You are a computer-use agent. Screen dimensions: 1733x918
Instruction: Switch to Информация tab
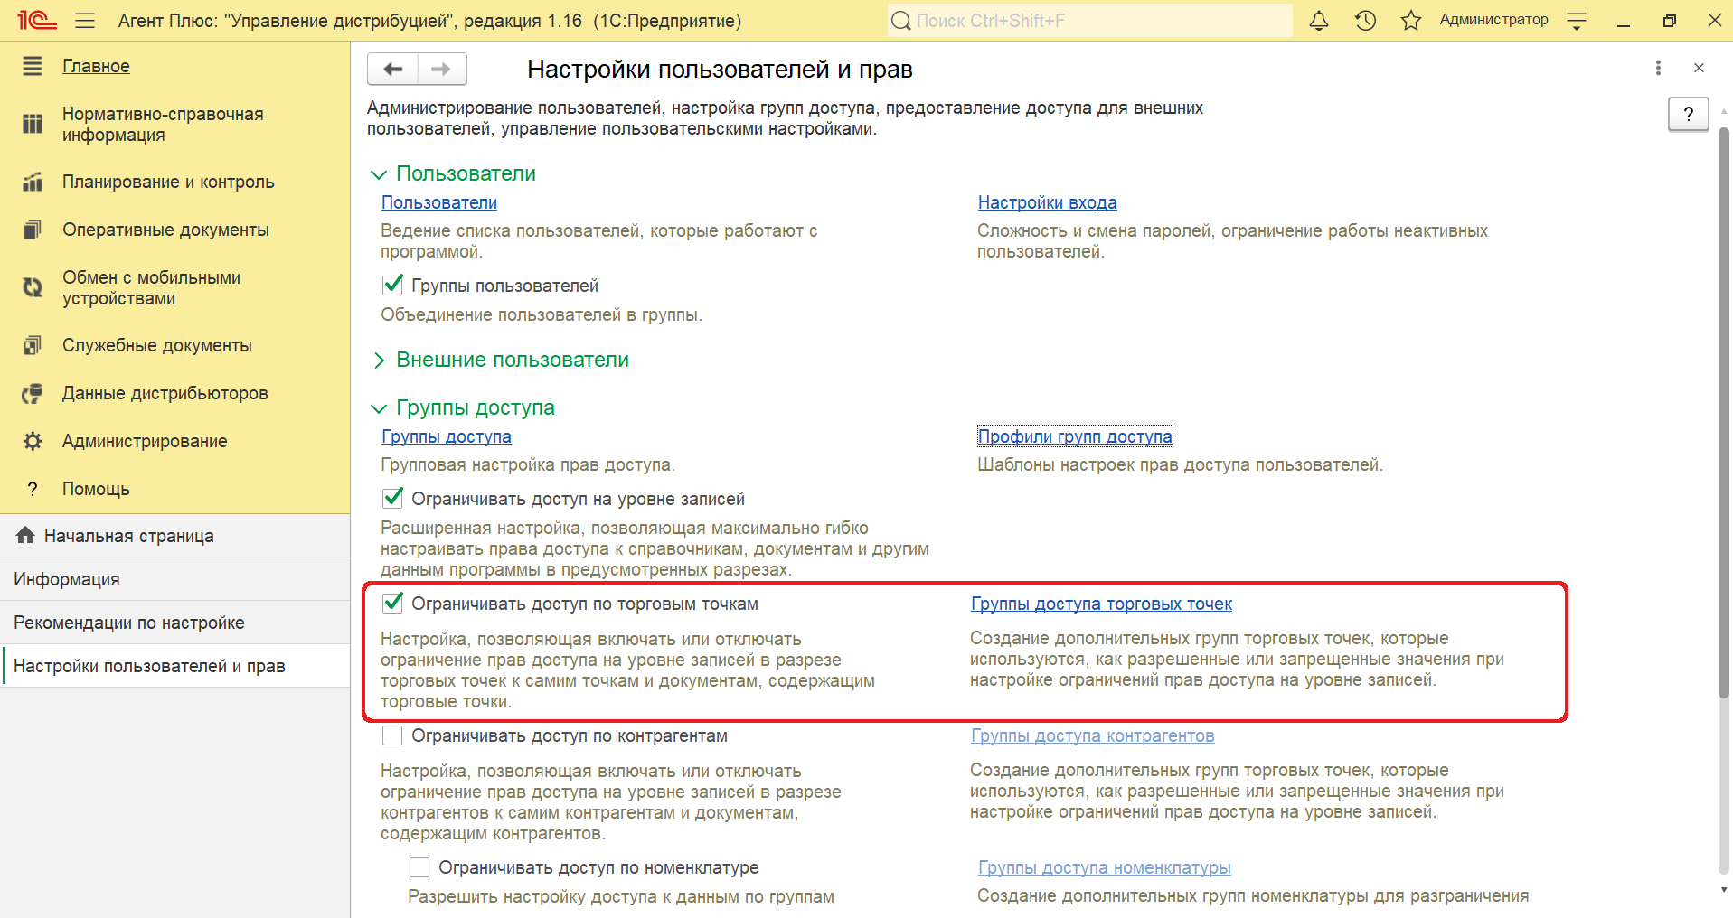[174, 579]
